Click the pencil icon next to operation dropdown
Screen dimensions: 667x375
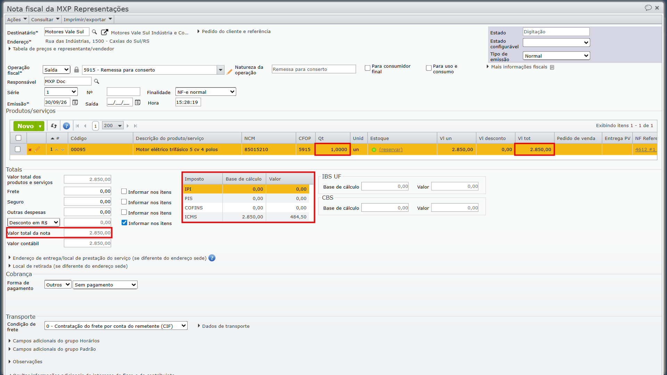coord(229,72)
